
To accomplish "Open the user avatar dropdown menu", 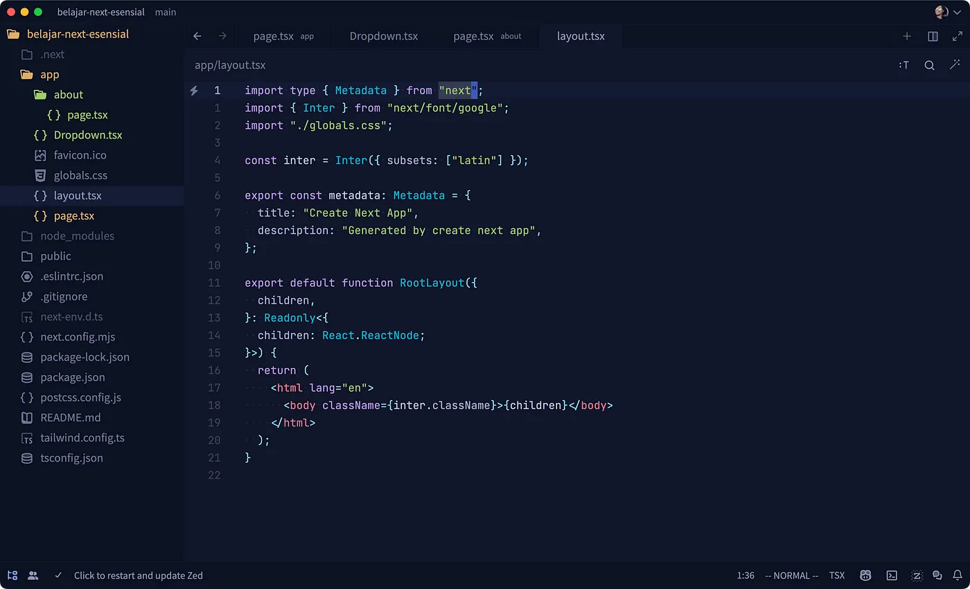I will 947,12.
